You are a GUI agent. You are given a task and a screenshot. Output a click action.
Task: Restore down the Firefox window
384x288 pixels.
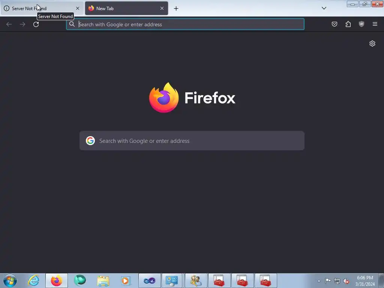pyautogui.click(x=365, y=4)
